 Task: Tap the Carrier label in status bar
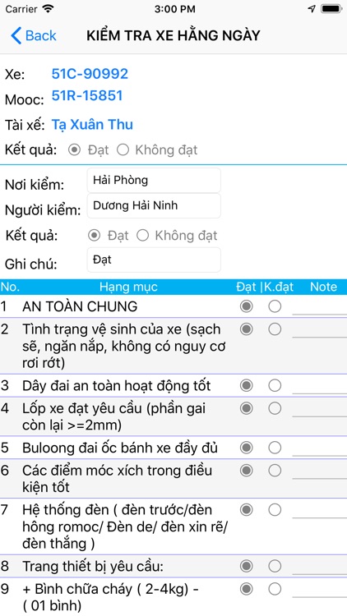tap(21, 9)
